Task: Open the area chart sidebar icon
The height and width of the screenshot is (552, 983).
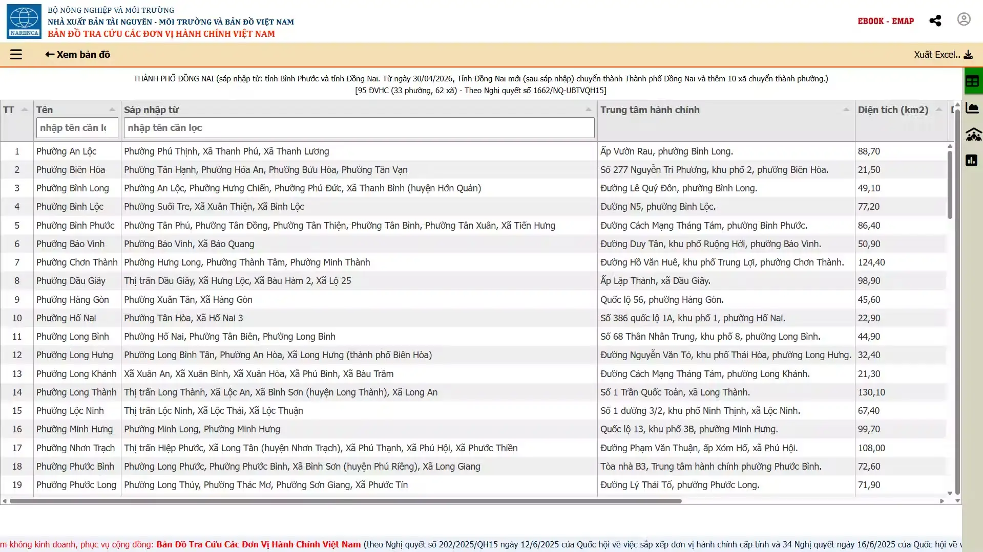Action: point(972,108)
